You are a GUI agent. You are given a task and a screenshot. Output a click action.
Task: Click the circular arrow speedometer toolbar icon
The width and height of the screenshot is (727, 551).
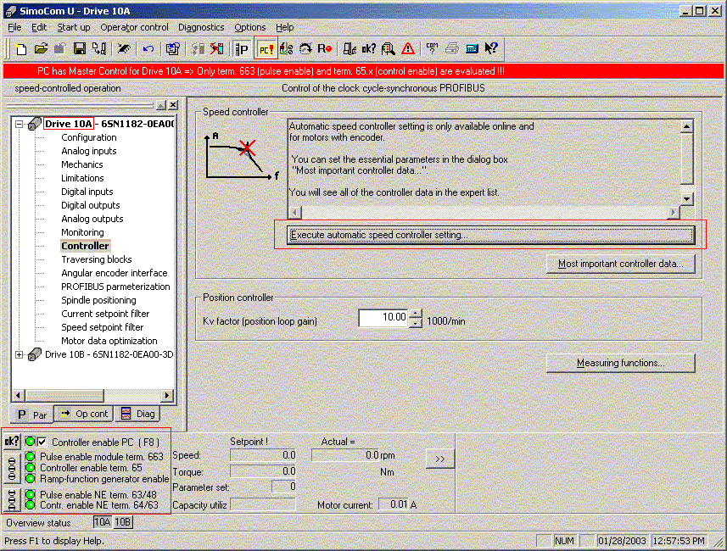pyautogui.click(x=305, y=48)
